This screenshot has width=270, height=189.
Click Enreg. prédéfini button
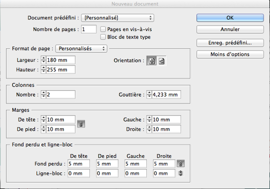pos(230,43)
